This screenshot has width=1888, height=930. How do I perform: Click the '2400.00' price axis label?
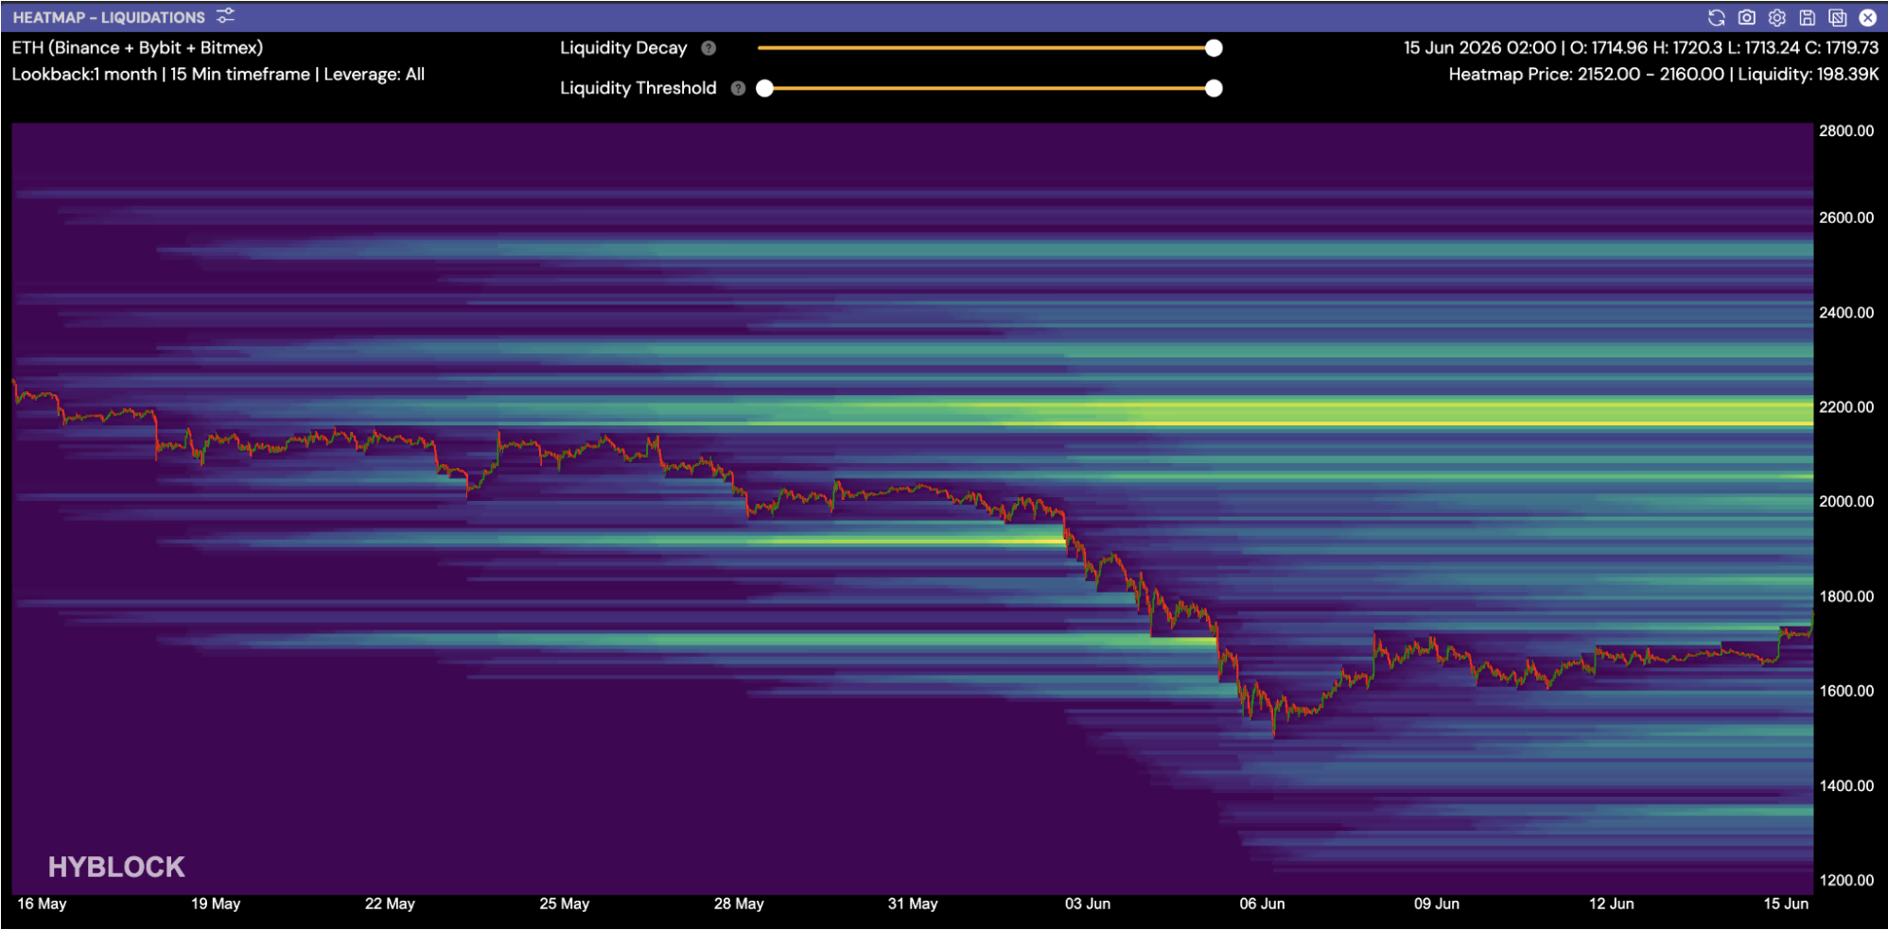click(1845, 312)
